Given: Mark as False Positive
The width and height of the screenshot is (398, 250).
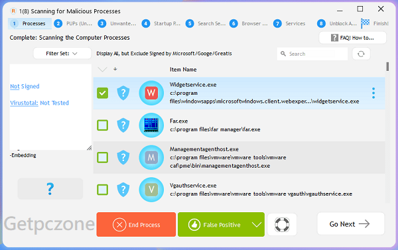Looking at the screenshot, I should click(x=214, y=225).
